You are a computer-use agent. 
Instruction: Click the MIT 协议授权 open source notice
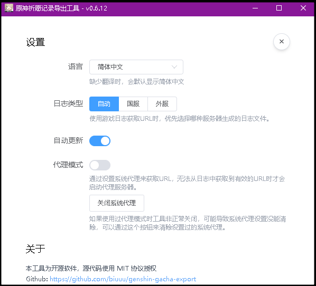(x=91, y=268)
